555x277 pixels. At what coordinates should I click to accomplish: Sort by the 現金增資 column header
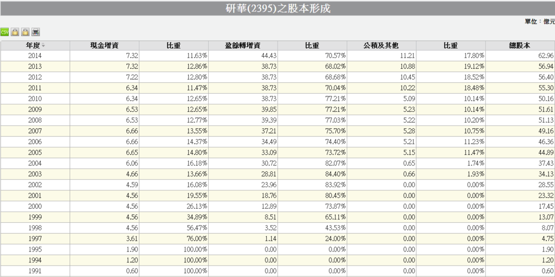pos(105,45)
